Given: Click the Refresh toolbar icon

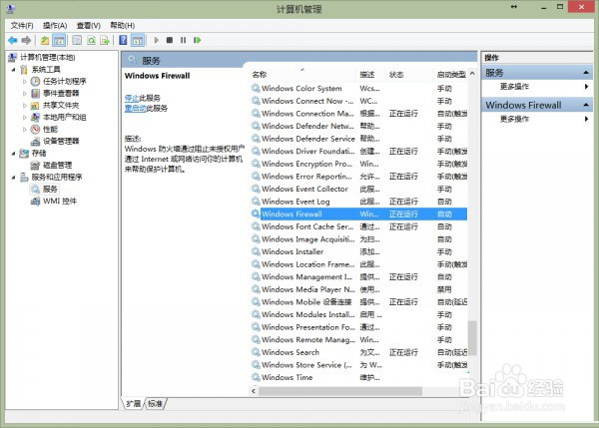Looking at the screenshot, I should 91,40.
